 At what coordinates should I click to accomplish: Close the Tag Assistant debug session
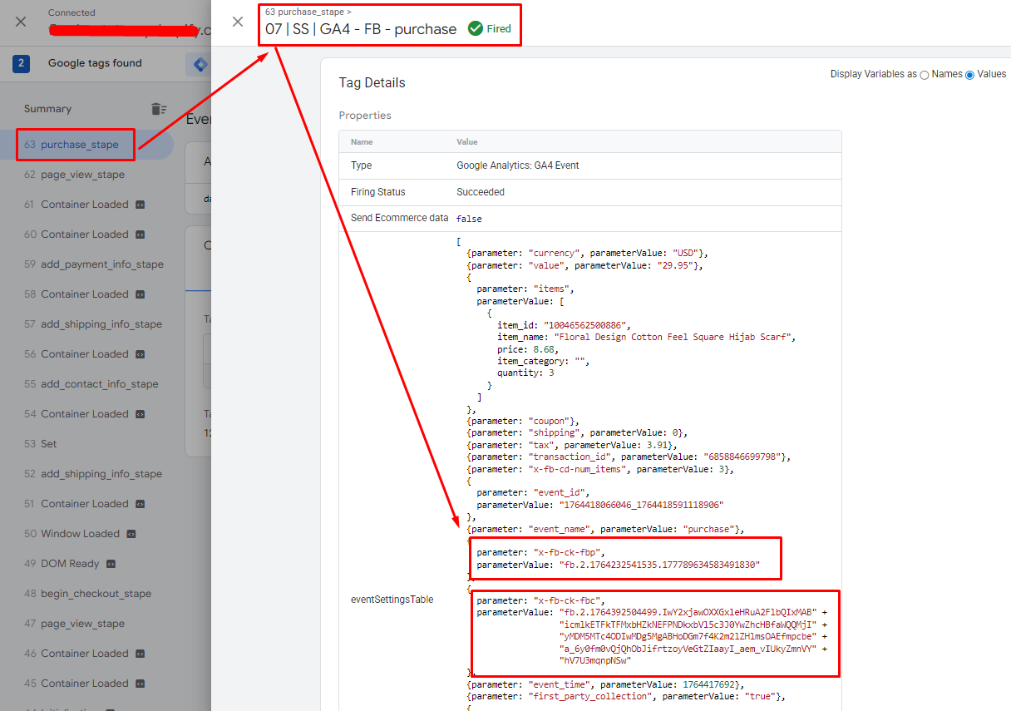point(22,22)
